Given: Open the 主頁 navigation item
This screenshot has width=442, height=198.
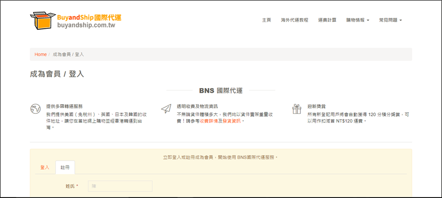Looking at the screenshot, I should pyautogui.click(x=266, y=20).
